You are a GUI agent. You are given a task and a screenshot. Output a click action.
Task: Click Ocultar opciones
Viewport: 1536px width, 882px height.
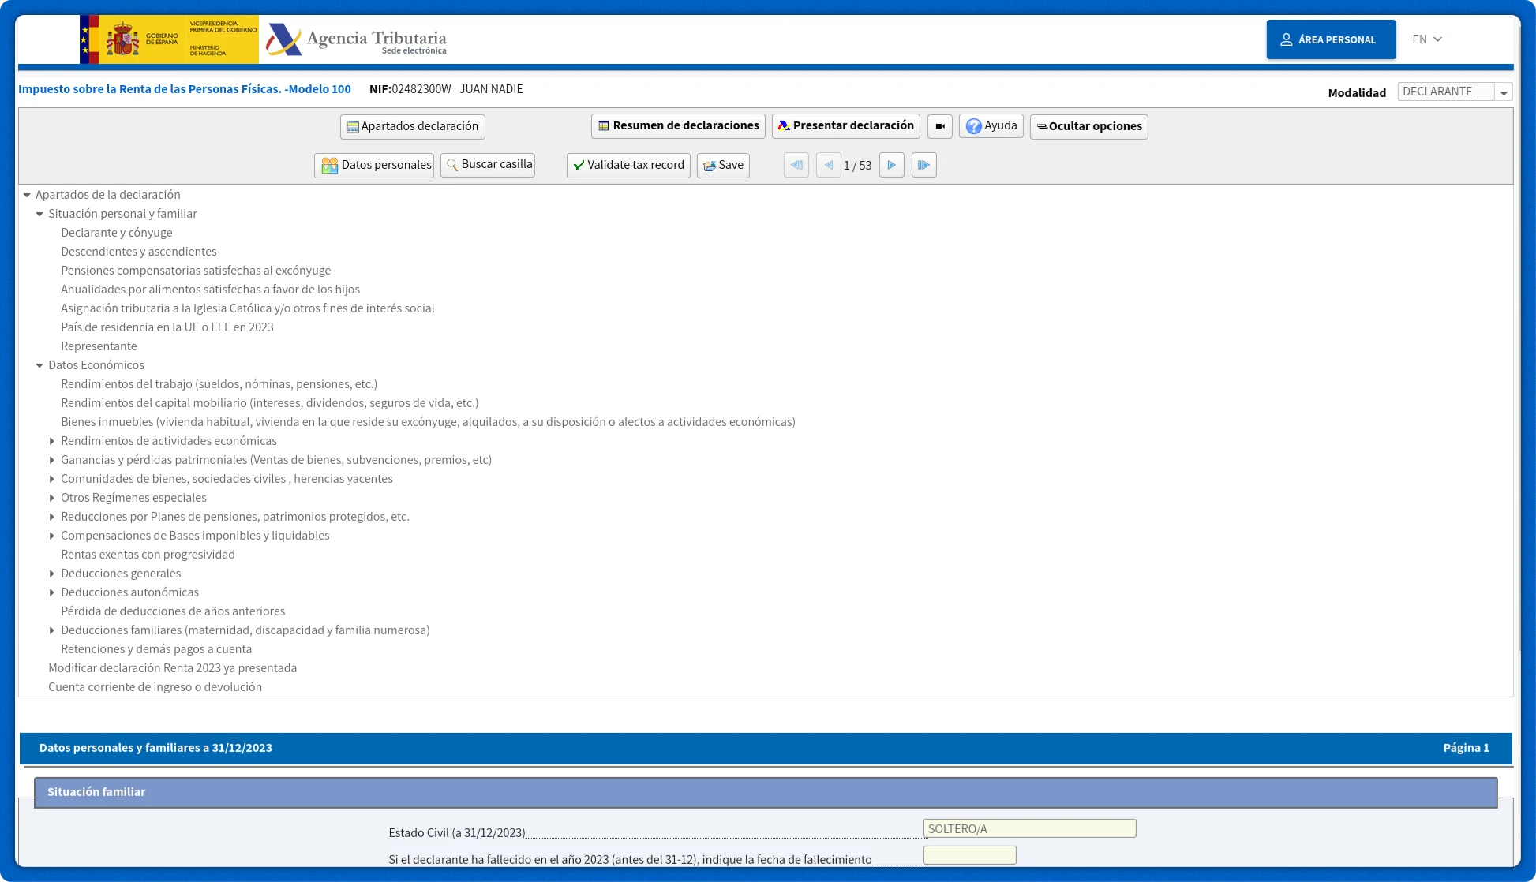click(1088, 126)
